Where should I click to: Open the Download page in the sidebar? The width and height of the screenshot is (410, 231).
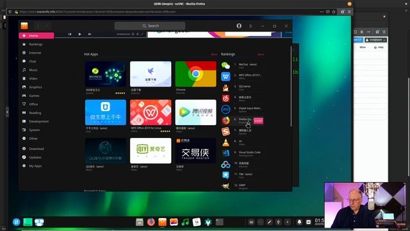pyautogui.click(x=36, y=149)
